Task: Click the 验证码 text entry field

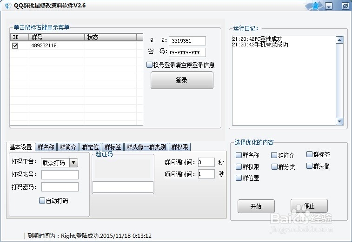Action: point(123,187)
